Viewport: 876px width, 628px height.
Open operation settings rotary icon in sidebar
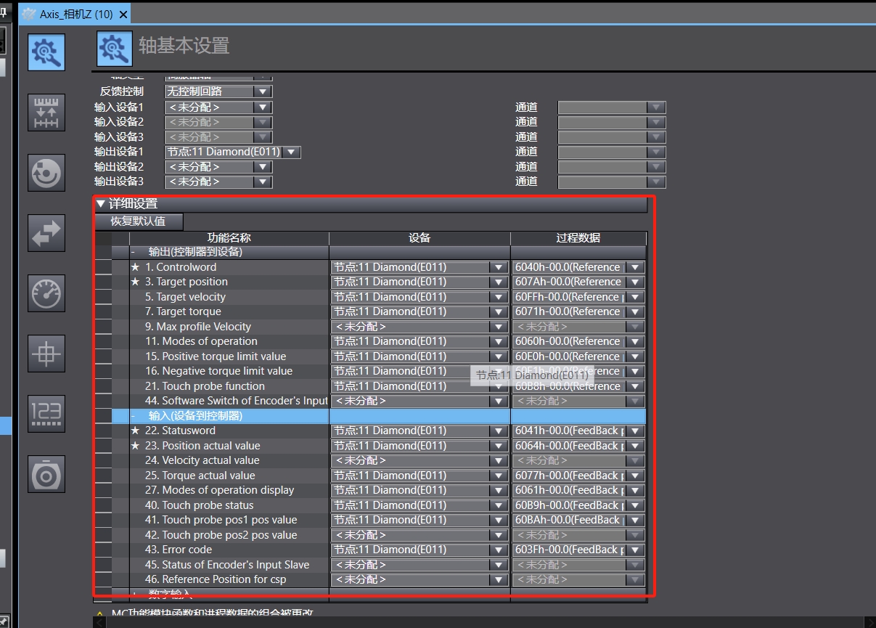[46, 173]
